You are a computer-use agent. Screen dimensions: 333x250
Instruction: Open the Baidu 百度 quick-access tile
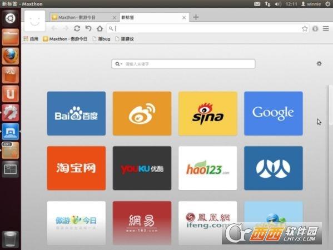click(x=77, y=113)
